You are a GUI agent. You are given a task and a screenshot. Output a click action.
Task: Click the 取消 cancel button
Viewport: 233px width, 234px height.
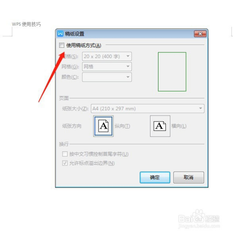click(x=189, y=177)
